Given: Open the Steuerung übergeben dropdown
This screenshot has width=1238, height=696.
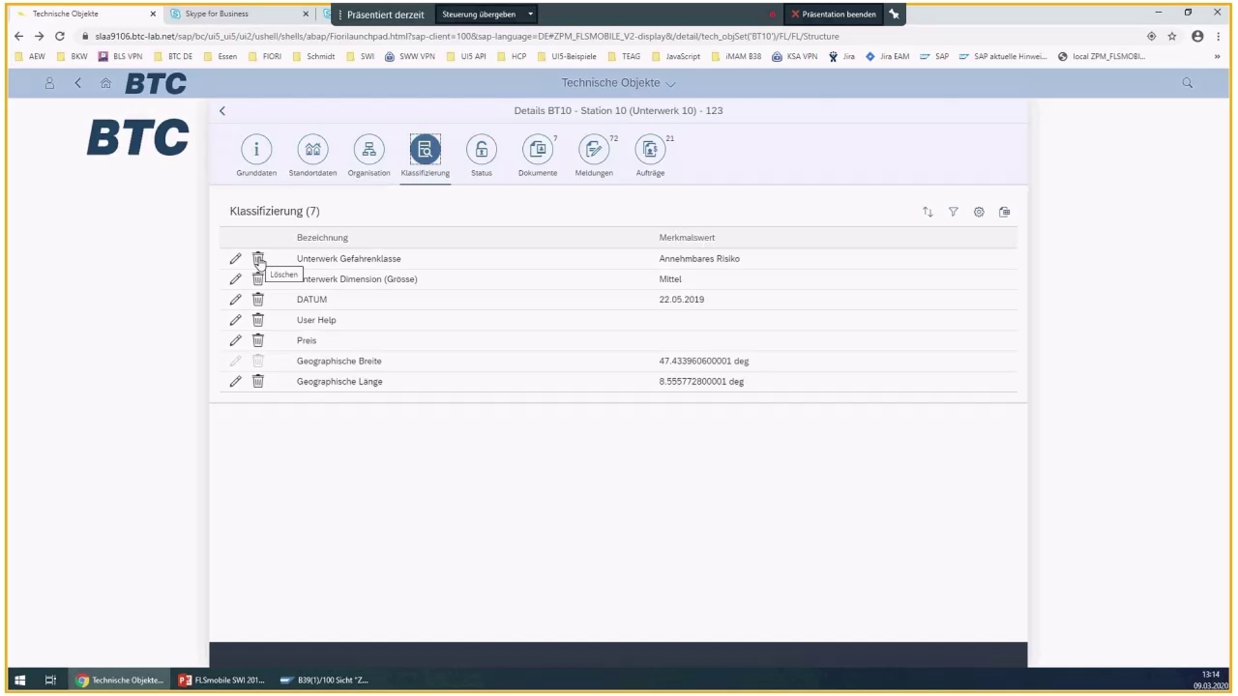Looking at the screenshot, I should [529, 14].
